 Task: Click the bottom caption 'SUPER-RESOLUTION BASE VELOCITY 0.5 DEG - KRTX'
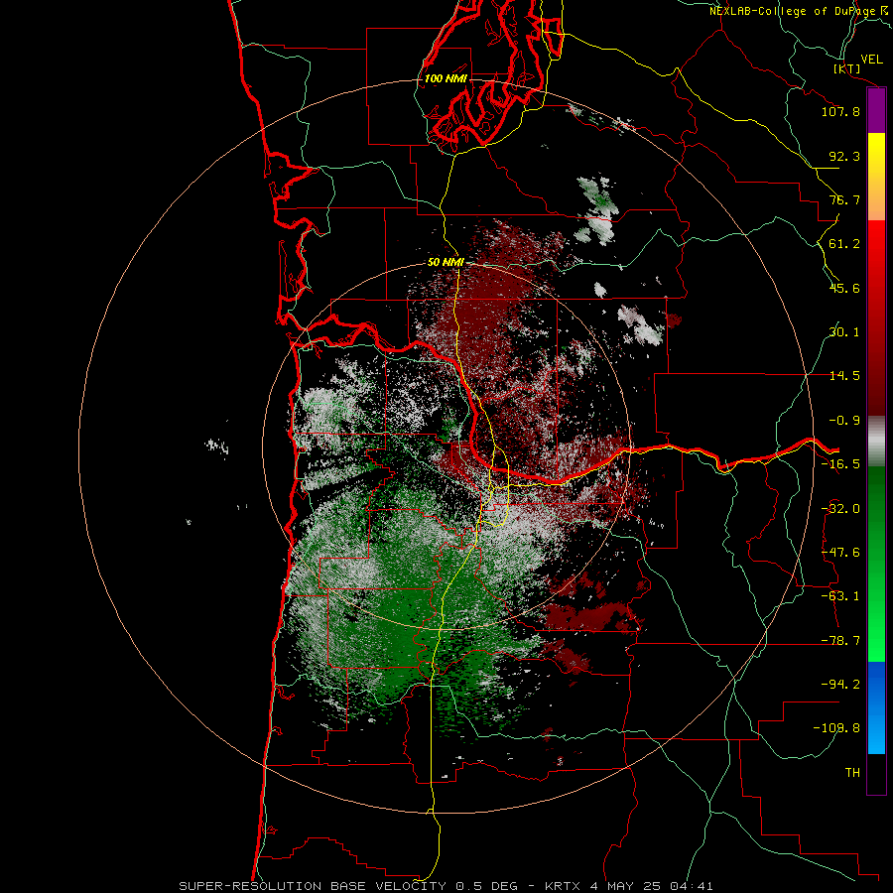point(379,886)
